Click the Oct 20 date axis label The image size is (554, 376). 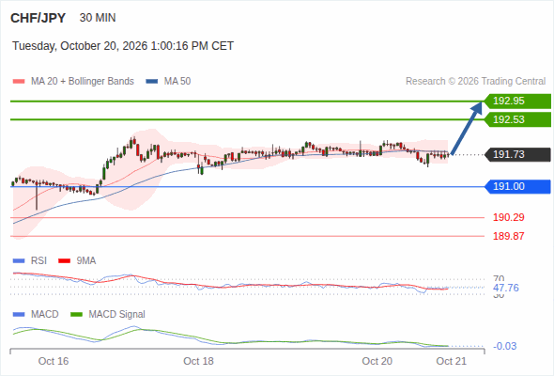pos(377,361)
